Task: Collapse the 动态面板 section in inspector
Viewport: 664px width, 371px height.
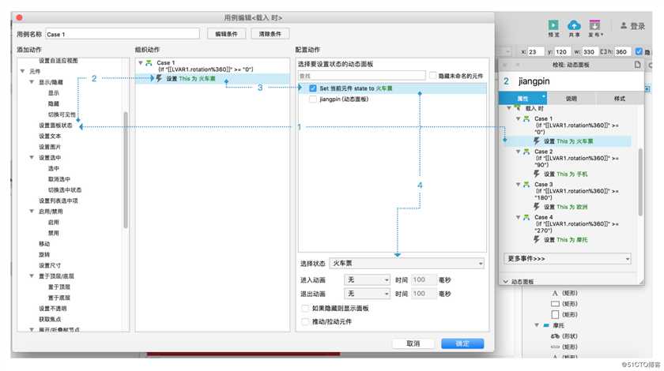Action: coord(506,281)
